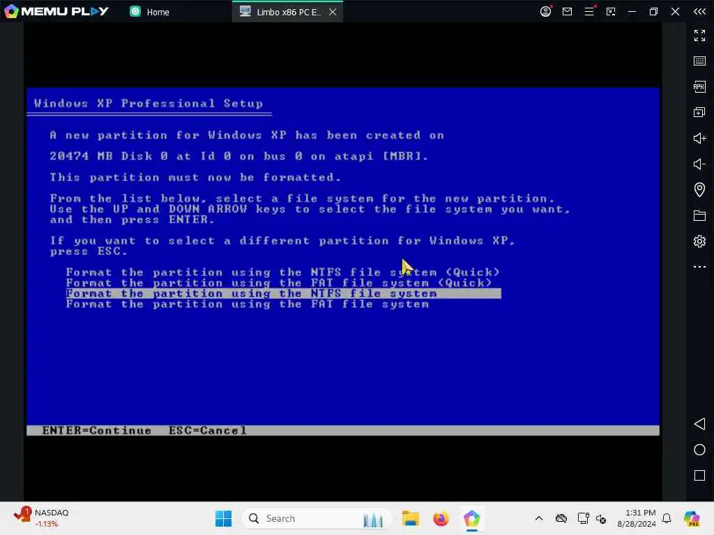Show more sidebar tools via ellipsis
This screenshot has height=535, width=714.
pyautogui.click(x=699, y=267)
